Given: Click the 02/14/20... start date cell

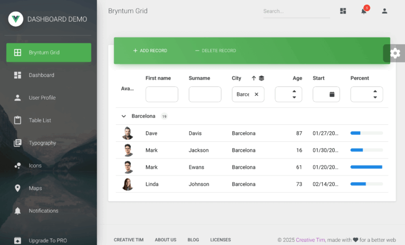Looking at the screenshot, I should pos(325,184).
